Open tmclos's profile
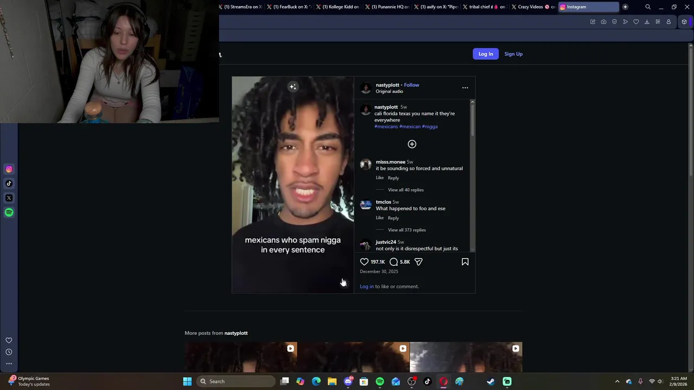Image resolution: width=694 pixels, height=390 pixels. click(383, 202)
